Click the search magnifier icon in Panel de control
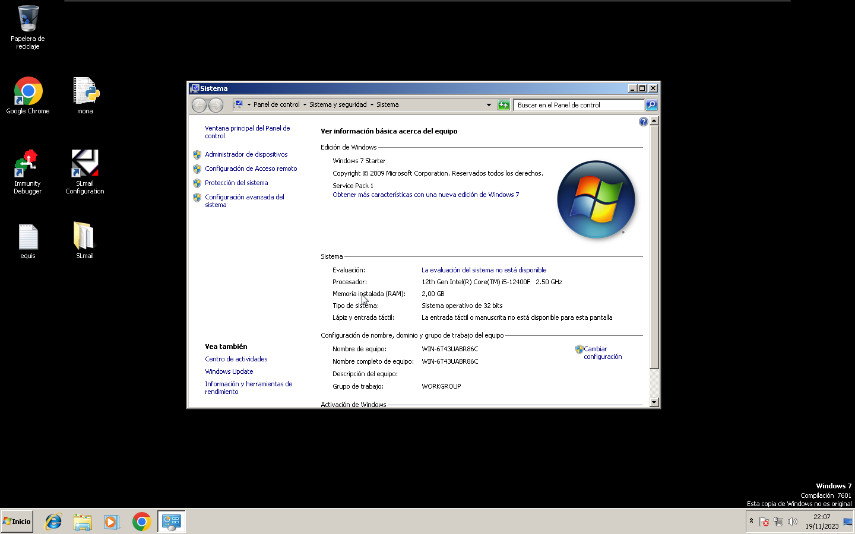The width and height of the screenshot is (855, 534). (x=651, y=105)
